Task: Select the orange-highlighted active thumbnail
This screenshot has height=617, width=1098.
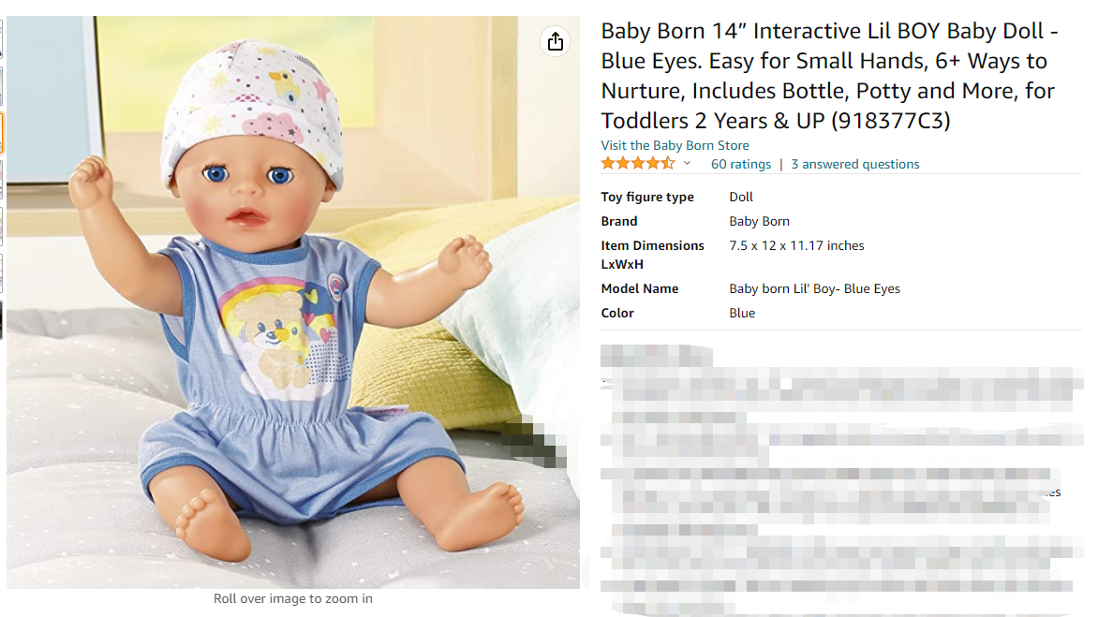Action: (1, 132)
